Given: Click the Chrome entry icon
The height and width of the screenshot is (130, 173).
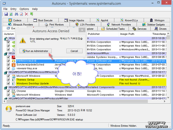Looking at the screenshot, I should pos(13,91).
